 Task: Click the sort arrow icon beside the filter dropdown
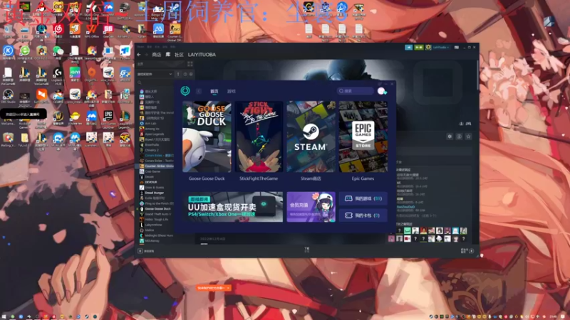click(177, 74)
